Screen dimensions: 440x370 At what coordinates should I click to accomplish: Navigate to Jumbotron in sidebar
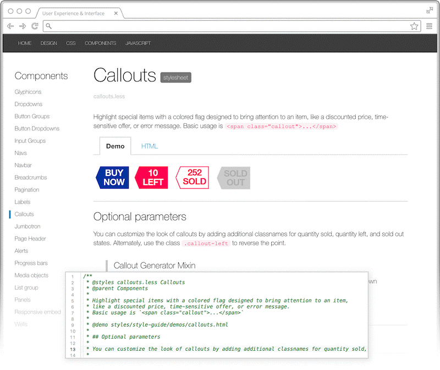tap(28, 227)
